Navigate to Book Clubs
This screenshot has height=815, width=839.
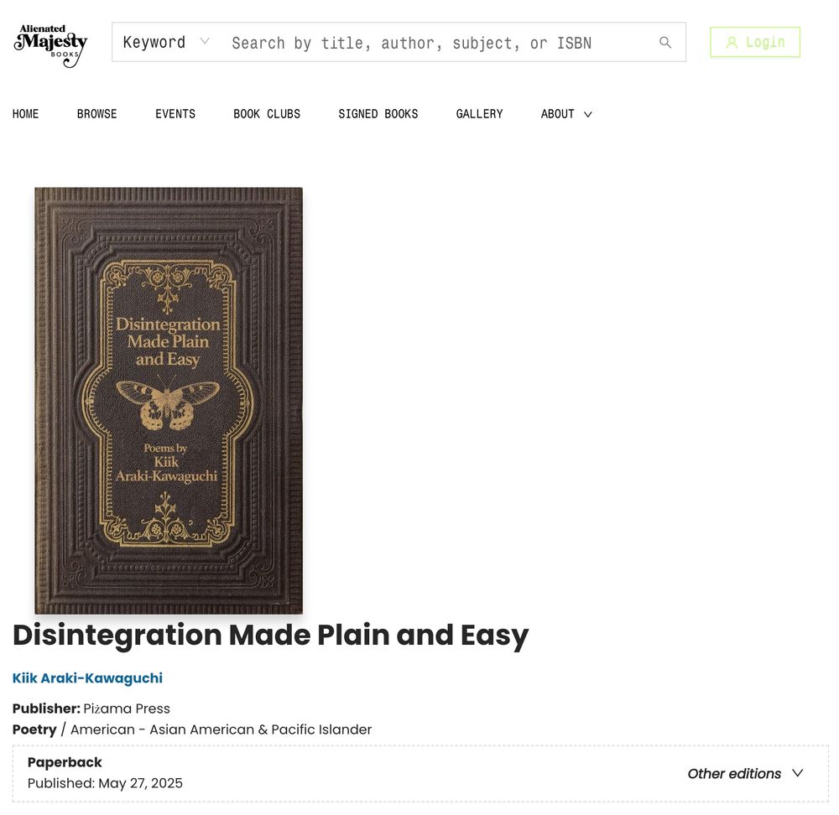[x=267, y=114]
